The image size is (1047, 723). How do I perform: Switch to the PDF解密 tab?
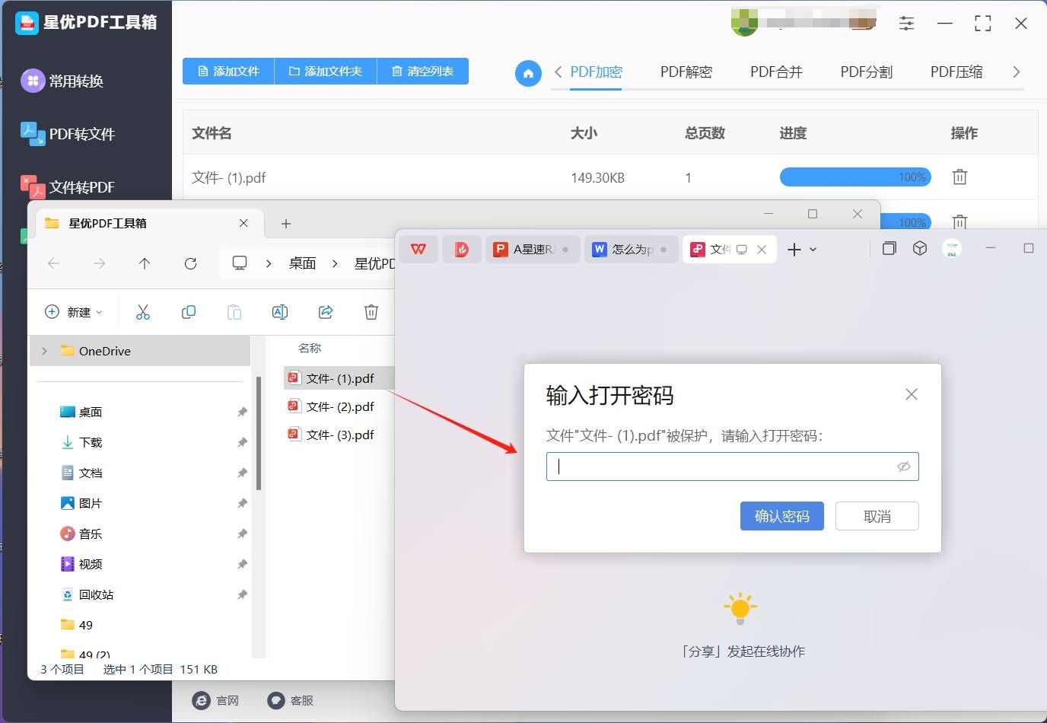click(686, 72)
